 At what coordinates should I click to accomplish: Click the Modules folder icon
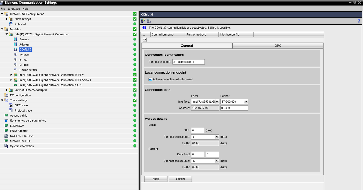[6, 29]
